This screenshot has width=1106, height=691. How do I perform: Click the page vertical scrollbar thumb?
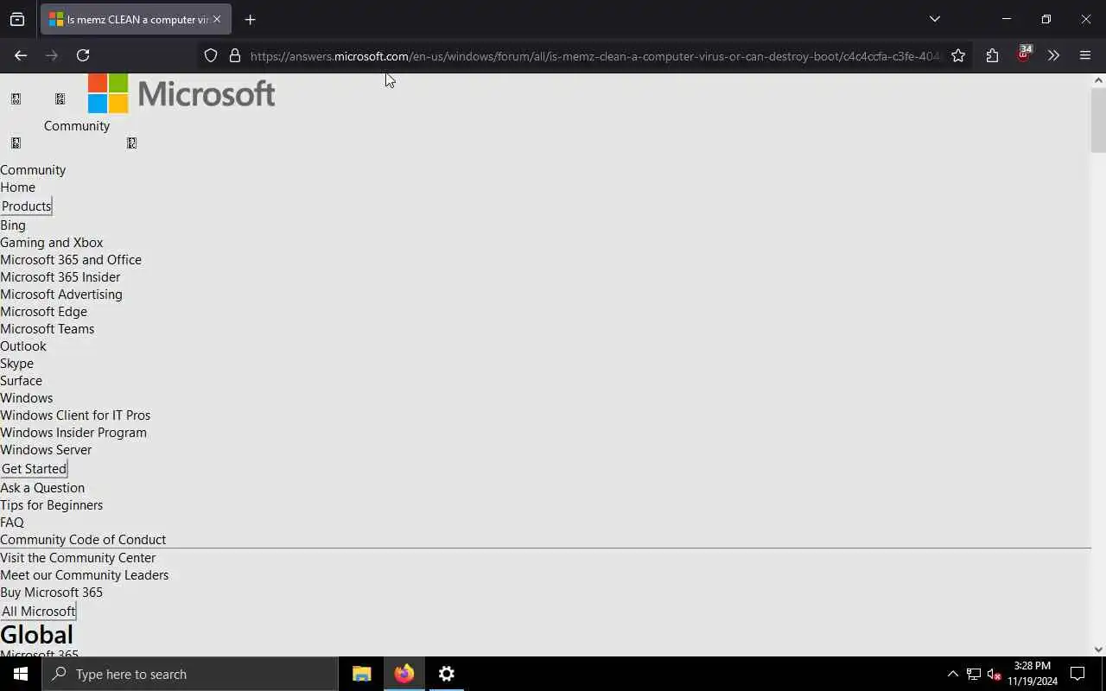(x=1098, y=119)
